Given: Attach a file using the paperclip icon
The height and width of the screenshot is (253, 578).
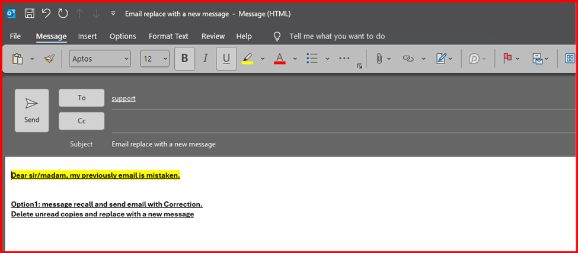Looking at the screenshot, I should [x=379, y=59].
